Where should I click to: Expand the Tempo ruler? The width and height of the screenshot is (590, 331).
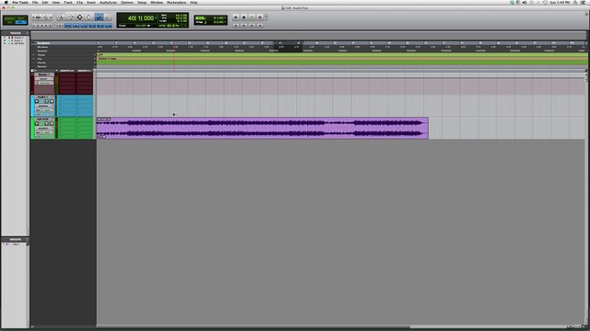tap(33, 55)
